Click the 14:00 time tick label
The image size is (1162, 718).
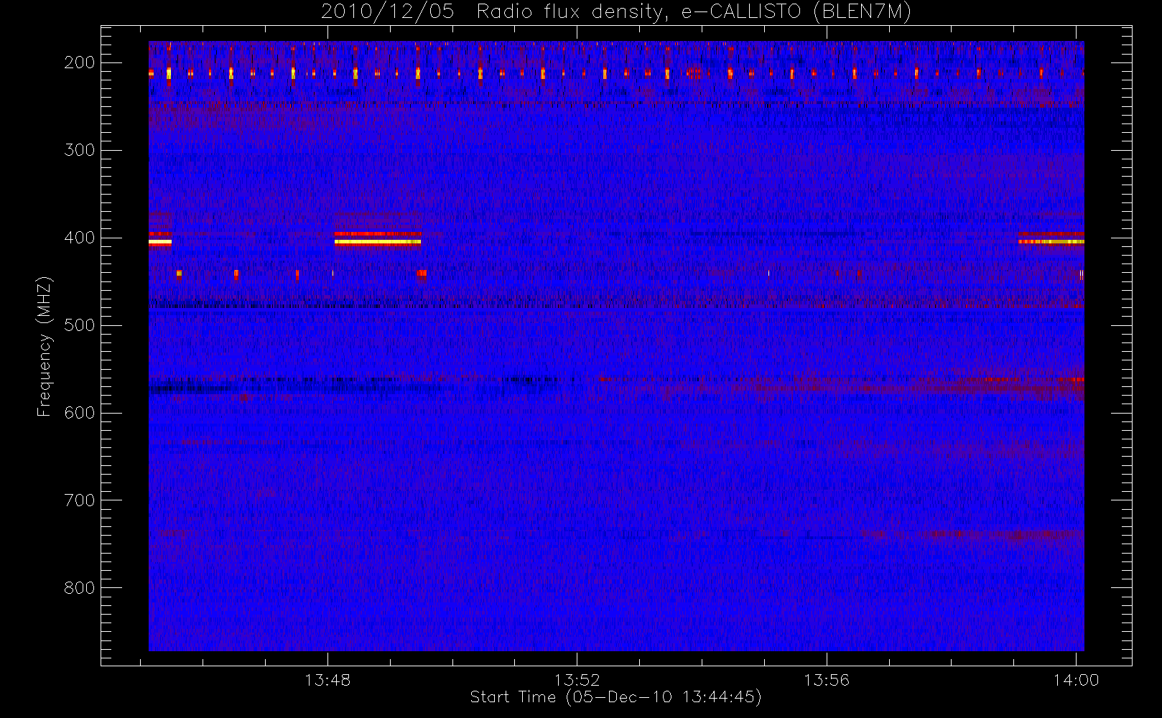[x=1076, y=680]
